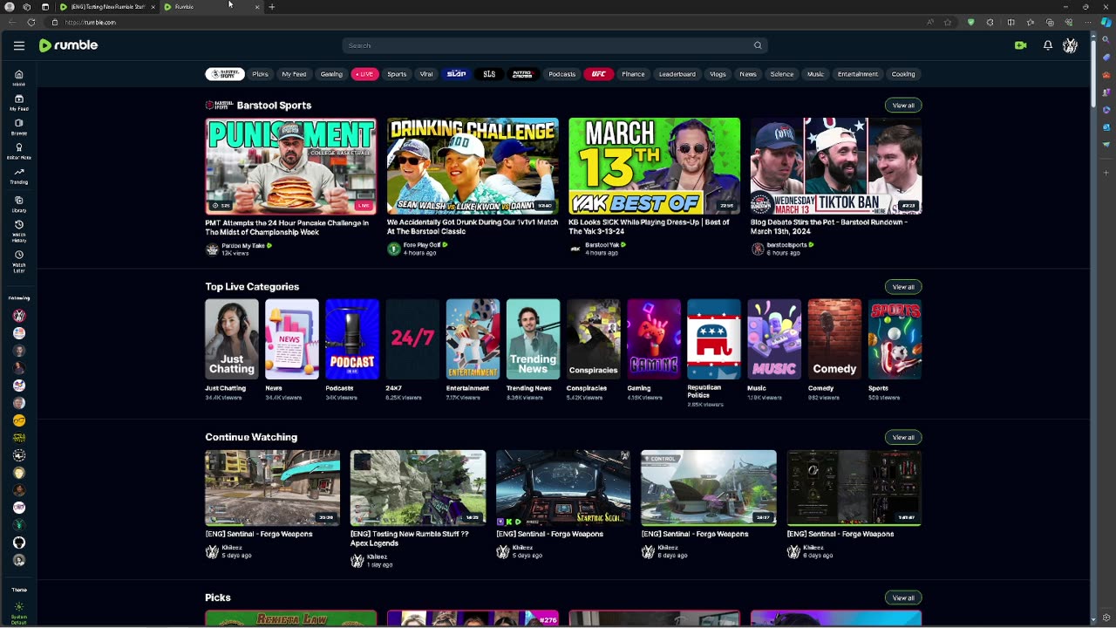Open Library in the left sidebar

point(19,203)
